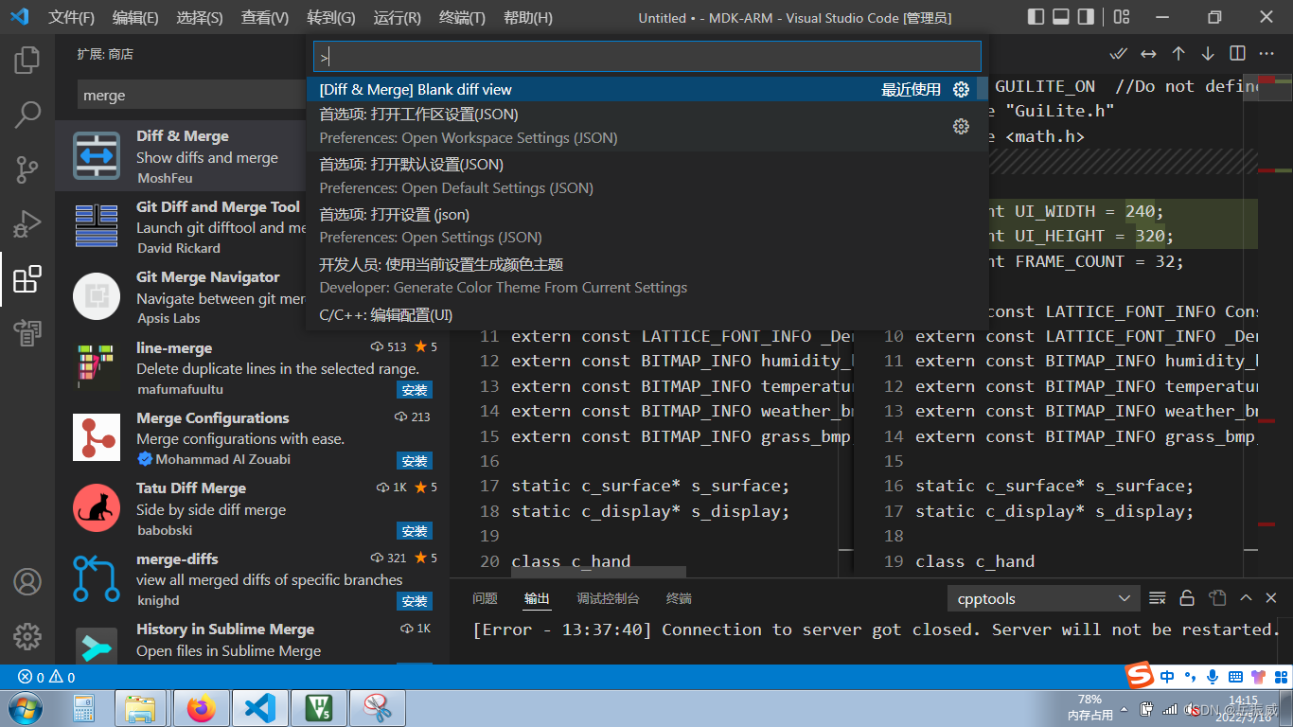The image size is (1293, 727).
Task: Clear the output panel
Action: tap(1158, 598)
